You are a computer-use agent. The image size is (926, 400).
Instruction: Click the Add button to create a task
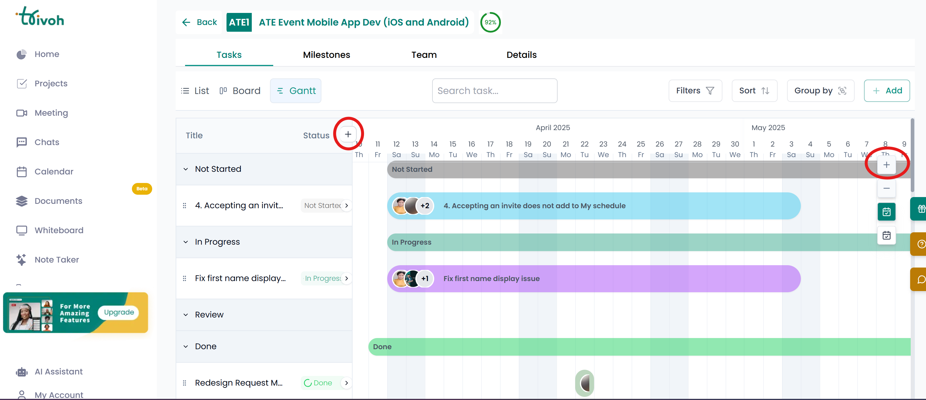887,90
